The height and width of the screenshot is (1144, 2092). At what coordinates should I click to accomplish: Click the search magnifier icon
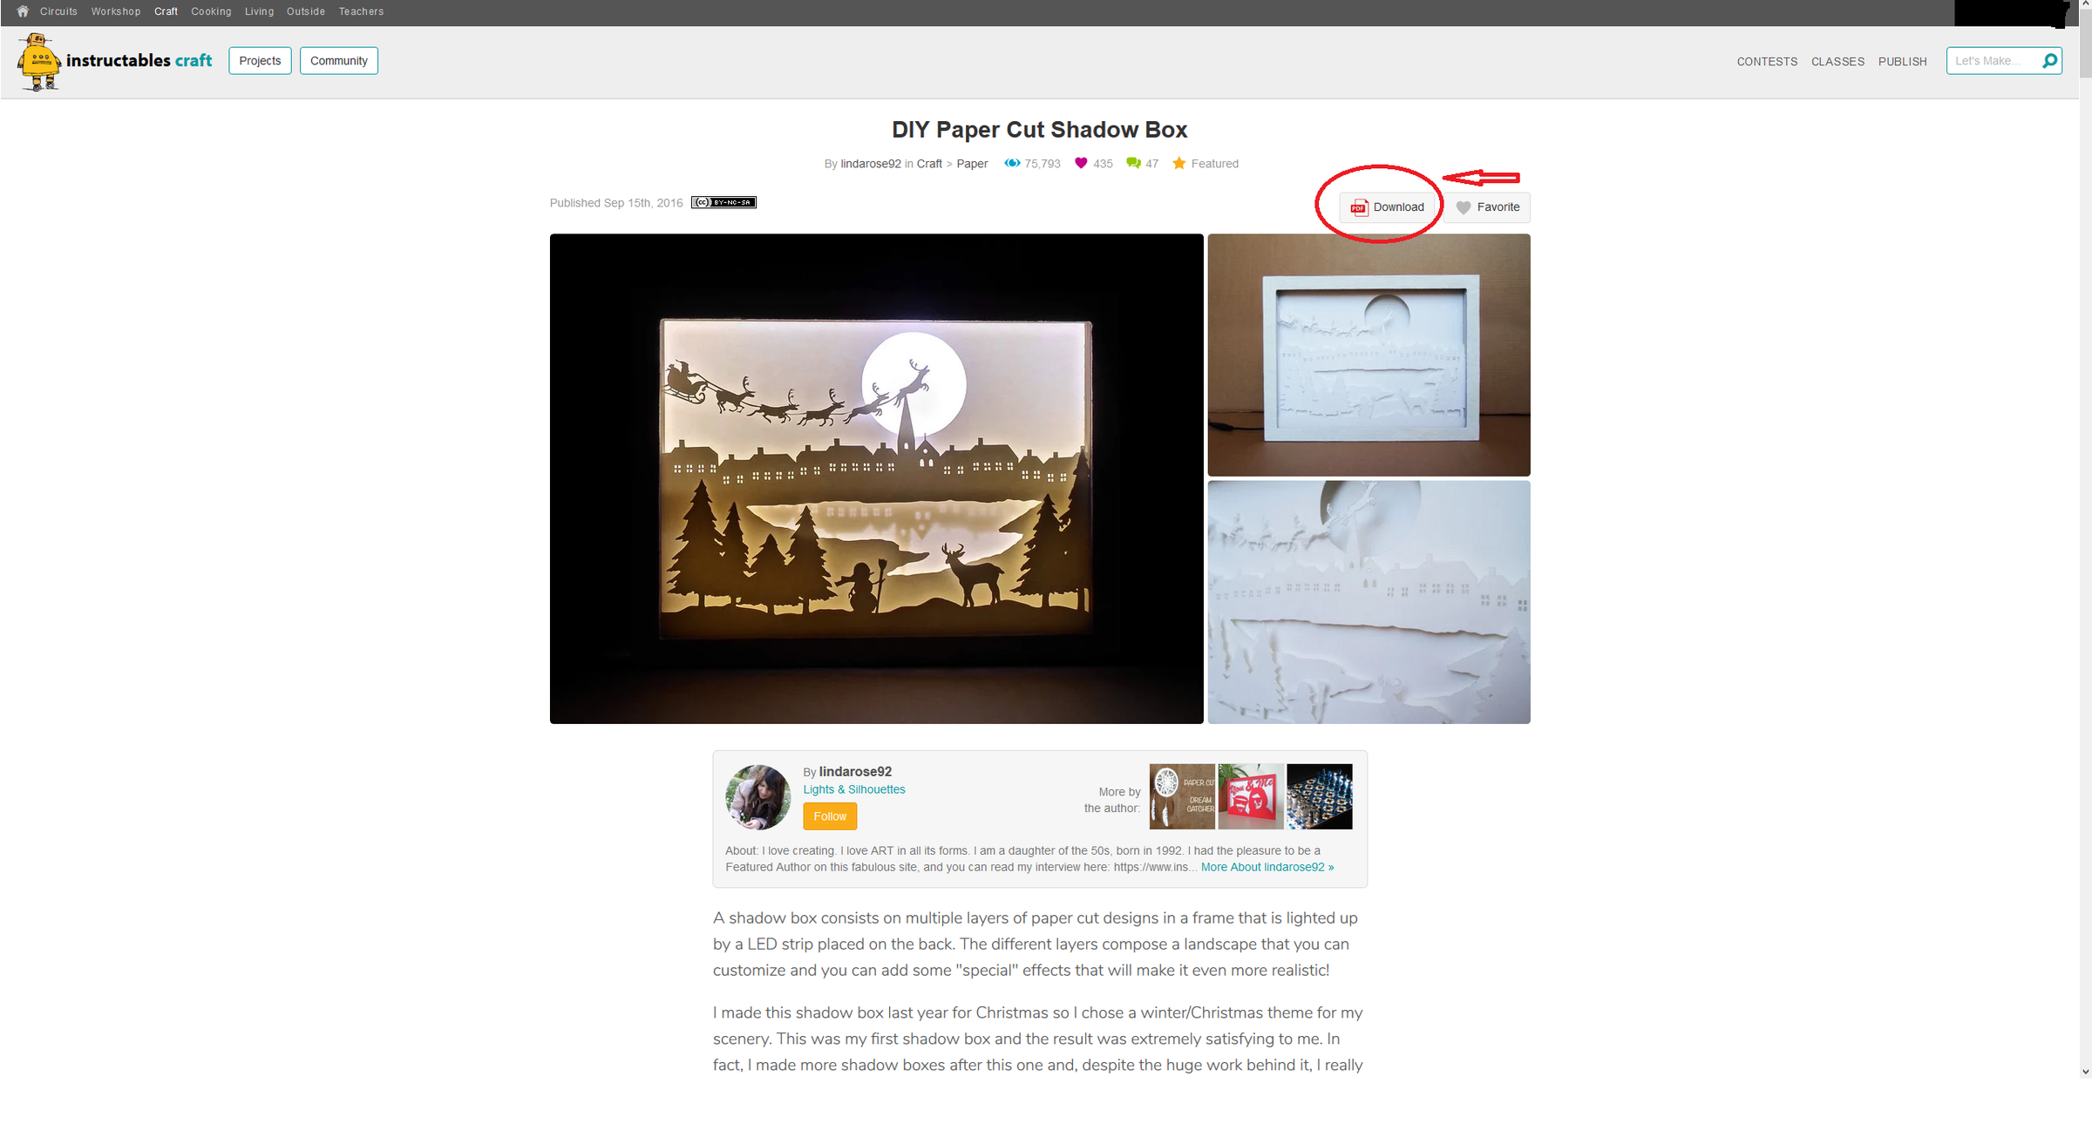tap(2050, 61)
